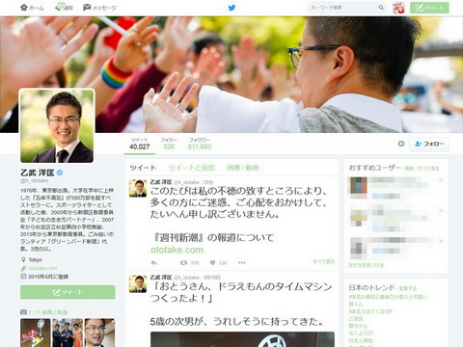The image size is (463, 347).
Task: Open the trend 乙武氏
Action: (356, 318)
